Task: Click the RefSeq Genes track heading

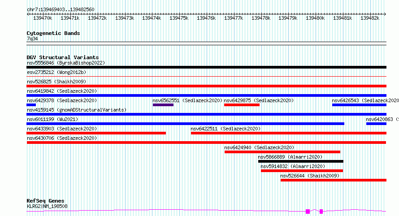Action: point(45,201)
